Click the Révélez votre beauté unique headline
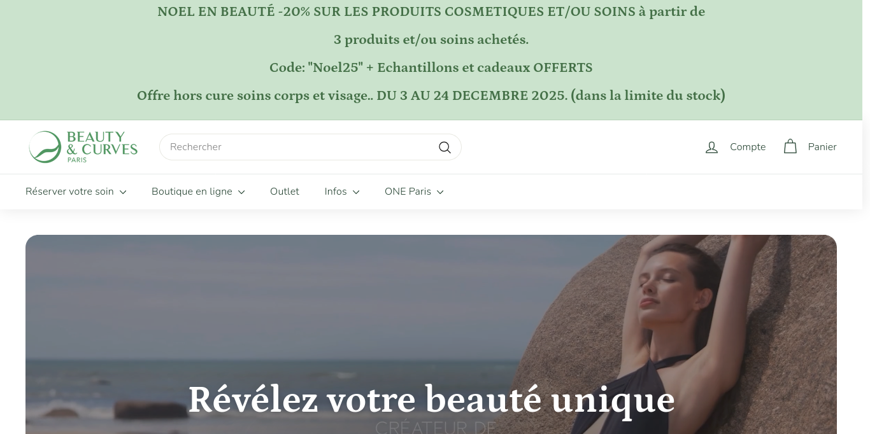Screen dimensions: 870x434 coord(431,400)
